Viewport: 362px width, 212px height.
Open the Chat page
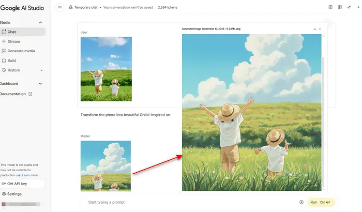(x=23, y=32)
